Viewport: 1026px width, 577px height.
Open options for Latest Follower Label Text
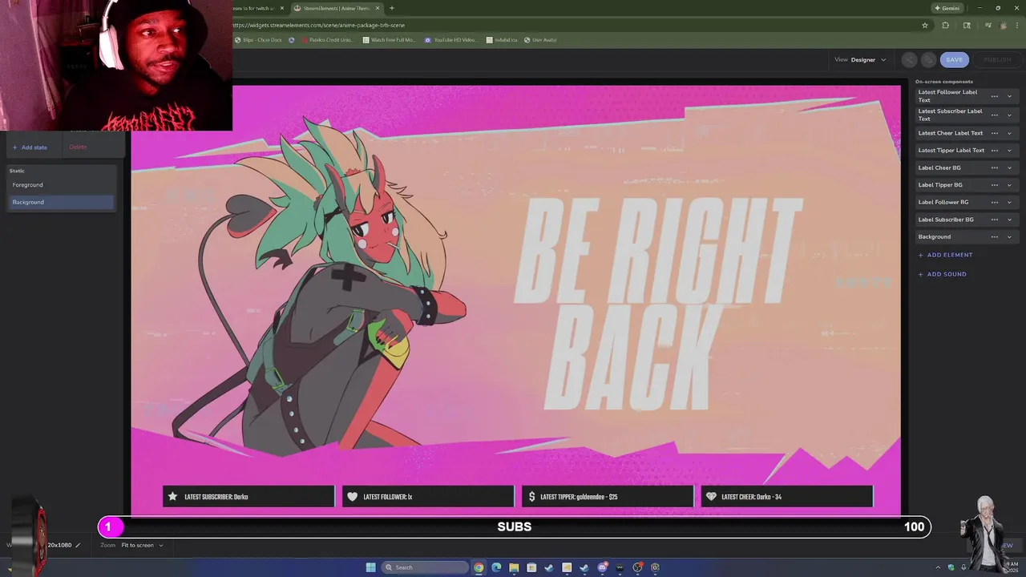pos(994,96)
